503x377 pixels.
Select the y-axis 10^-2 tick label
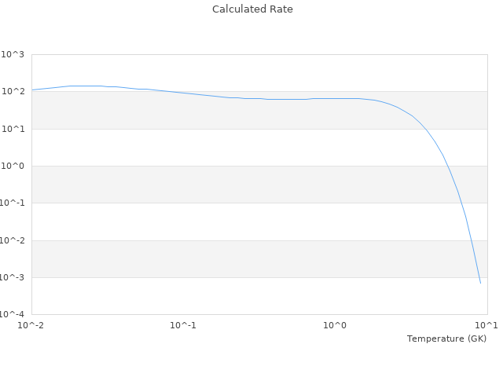(12, 240)
